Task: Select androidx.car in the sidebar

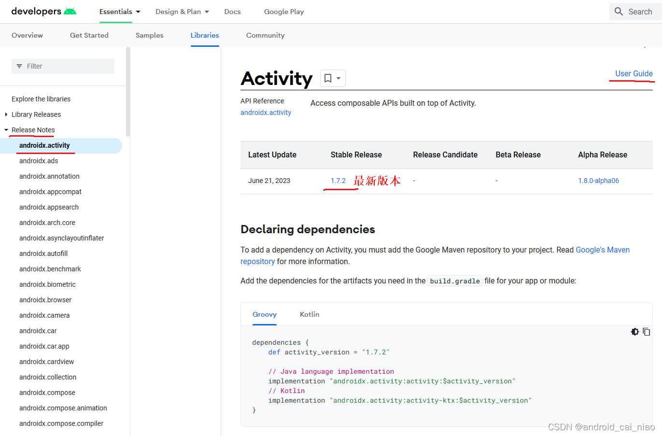Action: coord(38,331)
